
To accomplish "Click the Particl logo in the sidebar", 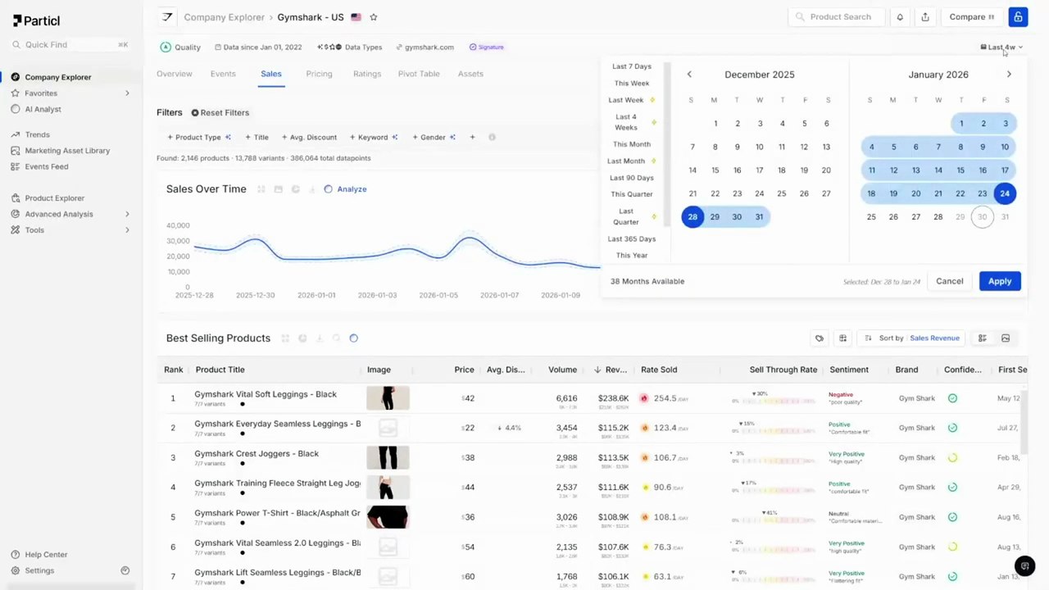I will 36,20.
